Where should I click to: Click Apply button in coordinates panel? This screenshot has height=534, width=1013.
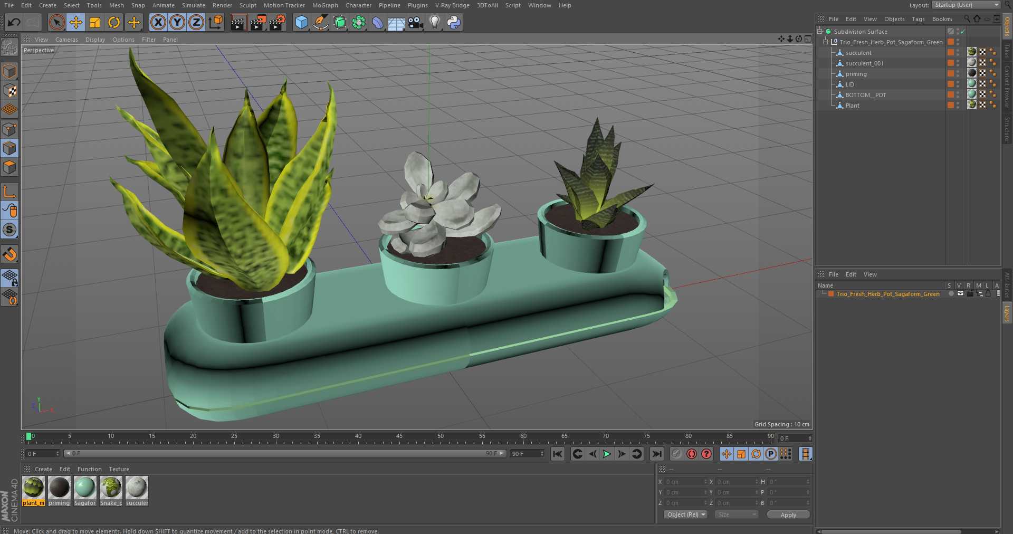point(788,514)
